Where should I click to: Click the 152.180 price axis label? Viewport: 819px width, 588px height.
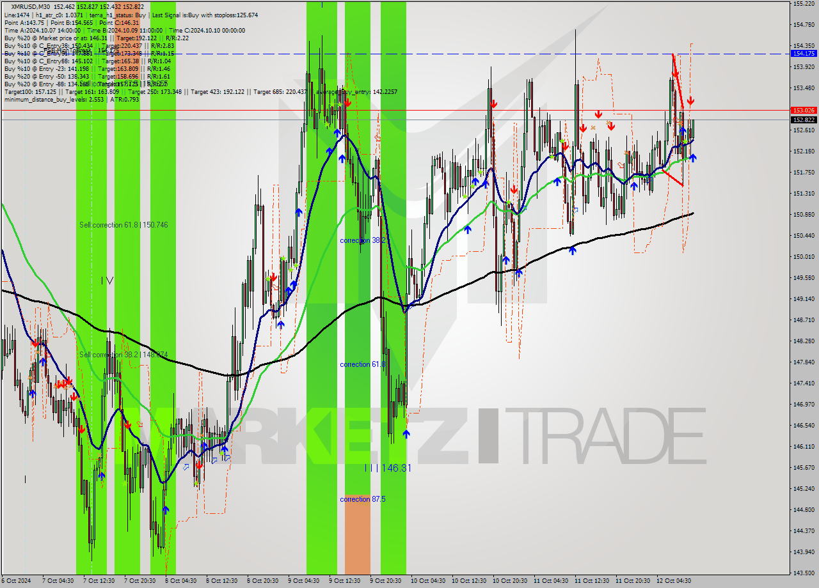click(804, 151)
